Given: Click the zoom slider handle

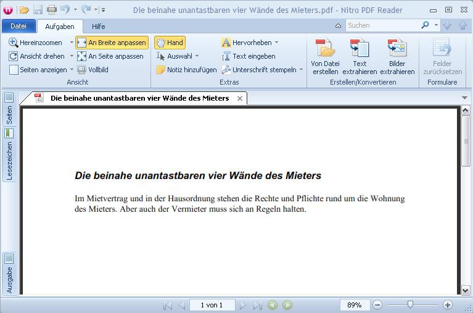Looking at the screenshot, I should pyautogui.click(x=410, y=304).
